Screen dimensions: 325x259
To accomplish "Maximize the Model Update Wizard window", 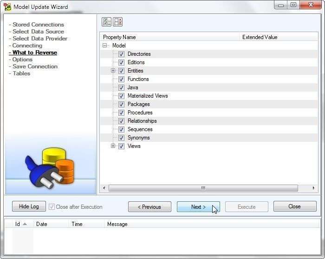I will tap(293, 5).
